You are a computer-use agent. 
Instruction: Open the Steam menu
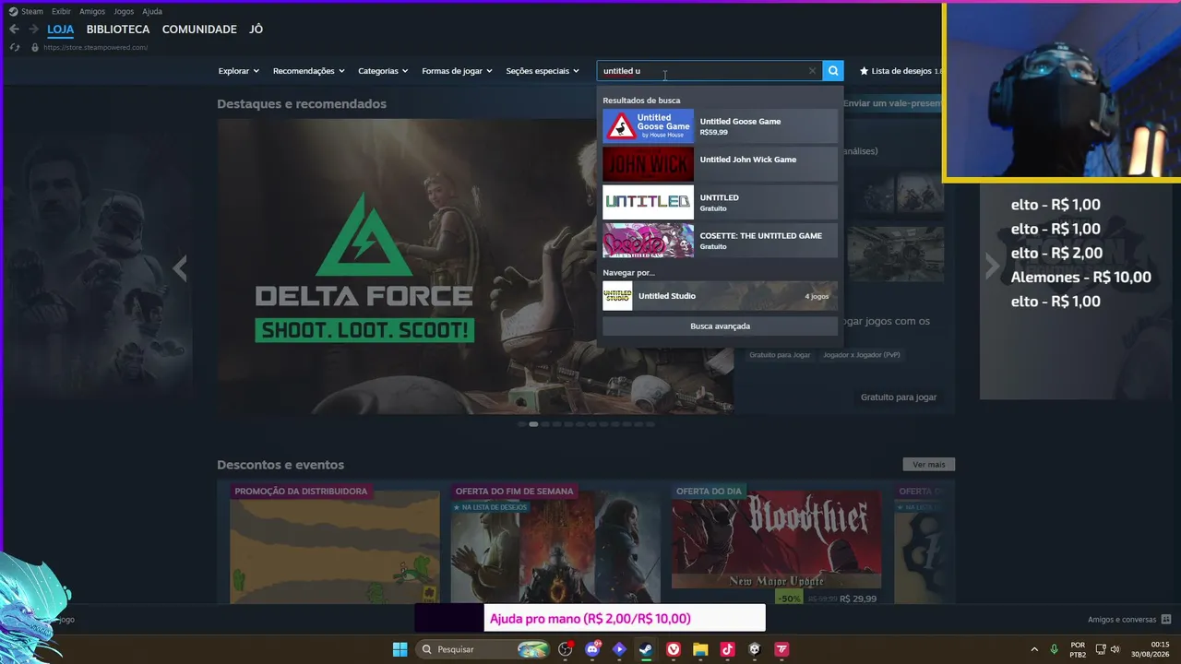point(32,11)
